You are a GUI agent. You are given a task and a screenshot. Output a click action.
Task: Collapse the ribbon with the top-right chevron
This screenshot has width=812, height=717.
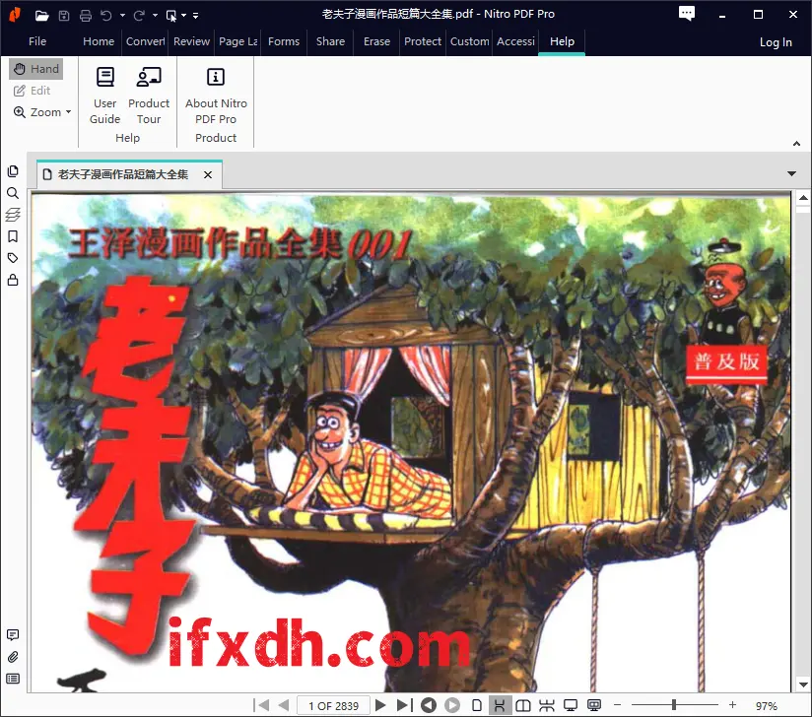796,143
